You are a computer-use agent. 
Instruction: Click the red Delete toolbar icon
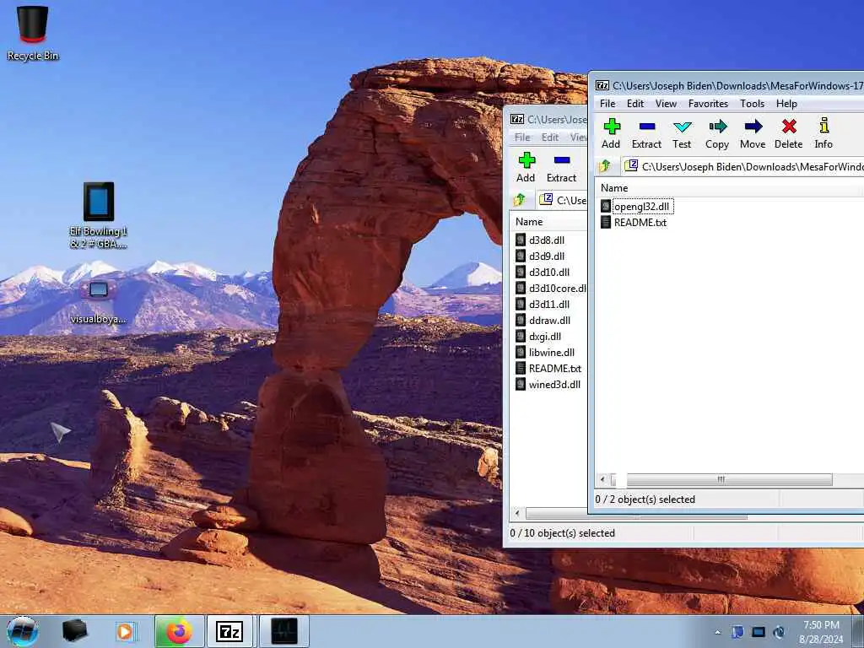(x=789, y=133)
